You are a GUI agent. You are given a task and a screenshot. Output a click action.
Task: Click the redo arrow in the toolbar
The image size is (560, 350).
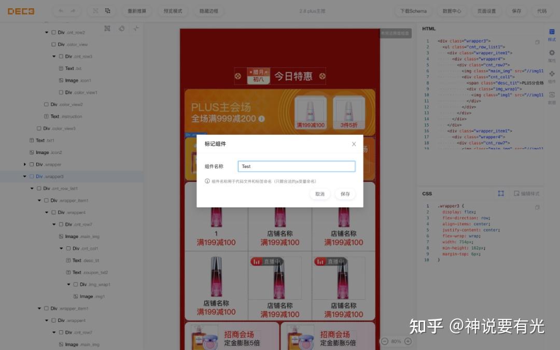(73, 10)
